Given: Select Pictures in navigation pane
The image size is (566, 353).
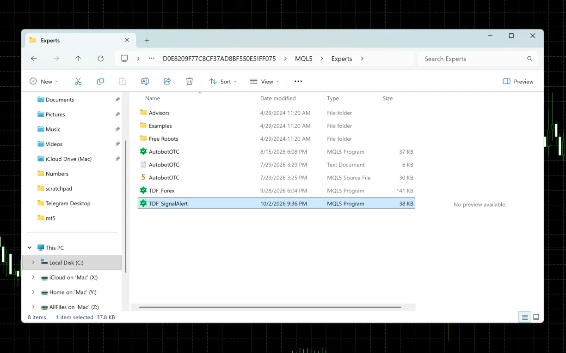Looking at the screenshot, I should 55,114.
